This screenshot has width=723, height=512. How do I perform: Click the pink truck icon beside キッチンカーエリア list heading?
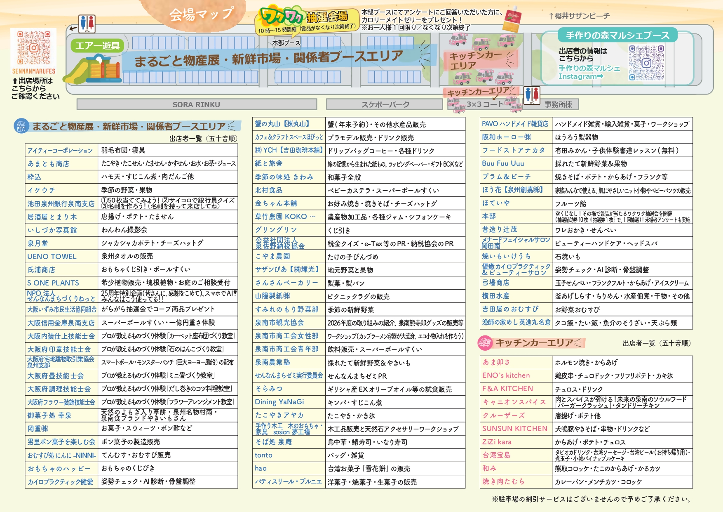tap(486, 343)
